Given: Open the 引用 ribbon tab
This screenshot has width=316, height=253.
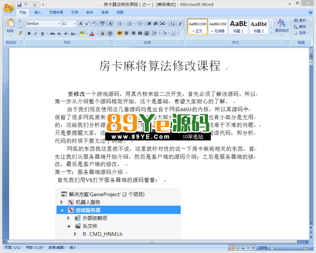Looking at the screenshot, I should click(75, 13).
